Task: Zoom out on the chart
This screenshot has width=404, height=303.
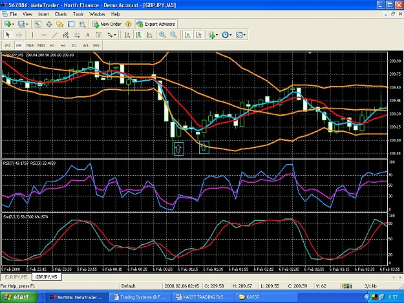Action: click(x=174, y=35)
